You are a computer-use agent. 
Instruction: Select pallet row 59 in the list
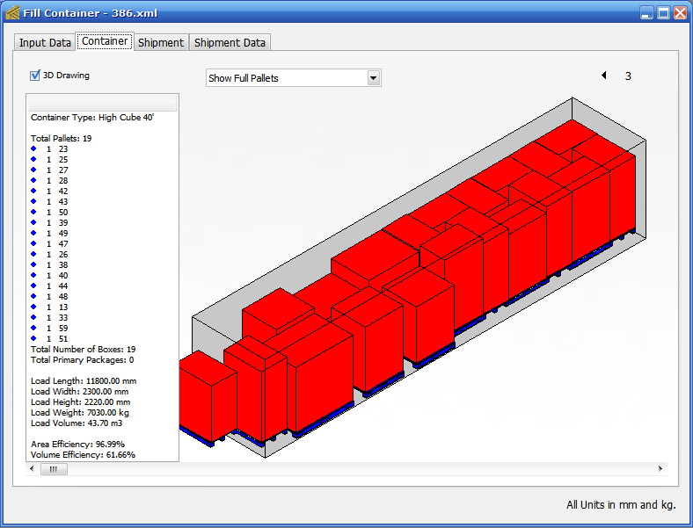[x=49, y=329]
